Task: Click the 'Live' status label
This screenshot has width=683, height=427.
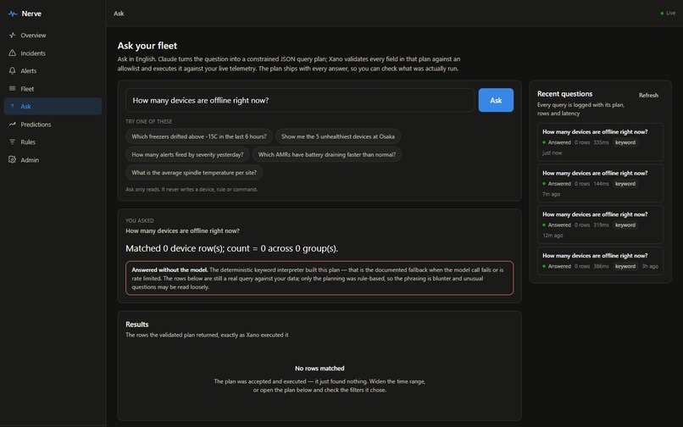Action: [671, 13]
